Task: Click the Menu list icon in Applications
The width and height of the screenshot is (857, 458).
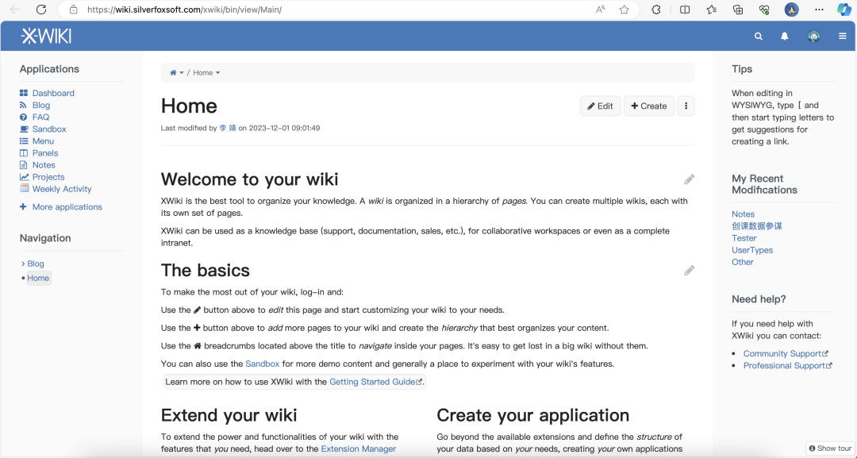Action: coord(24,141)
